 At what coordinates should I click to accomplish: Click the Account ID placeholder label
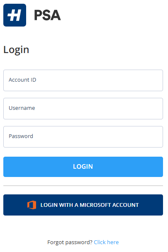[22, 80]
